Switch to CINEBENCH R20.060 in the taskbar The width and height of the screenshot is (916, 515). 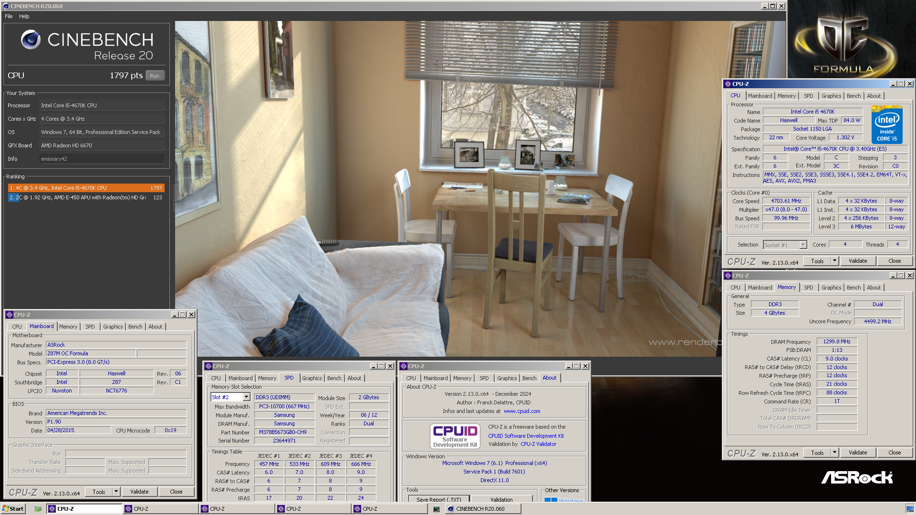(x=483, y=509)
